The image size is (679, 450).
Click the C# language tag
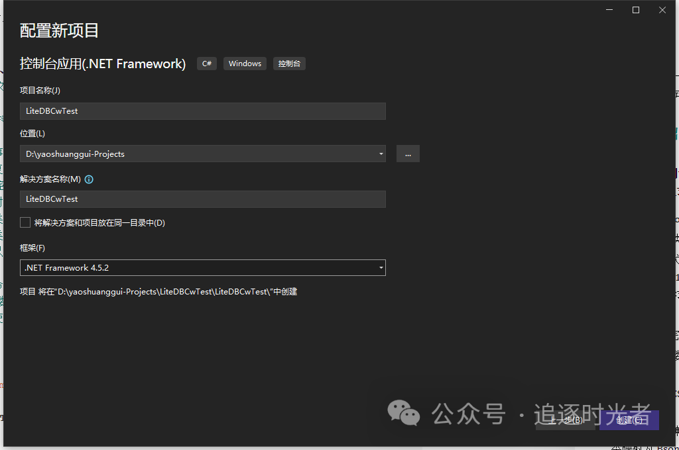click(206, 64)
